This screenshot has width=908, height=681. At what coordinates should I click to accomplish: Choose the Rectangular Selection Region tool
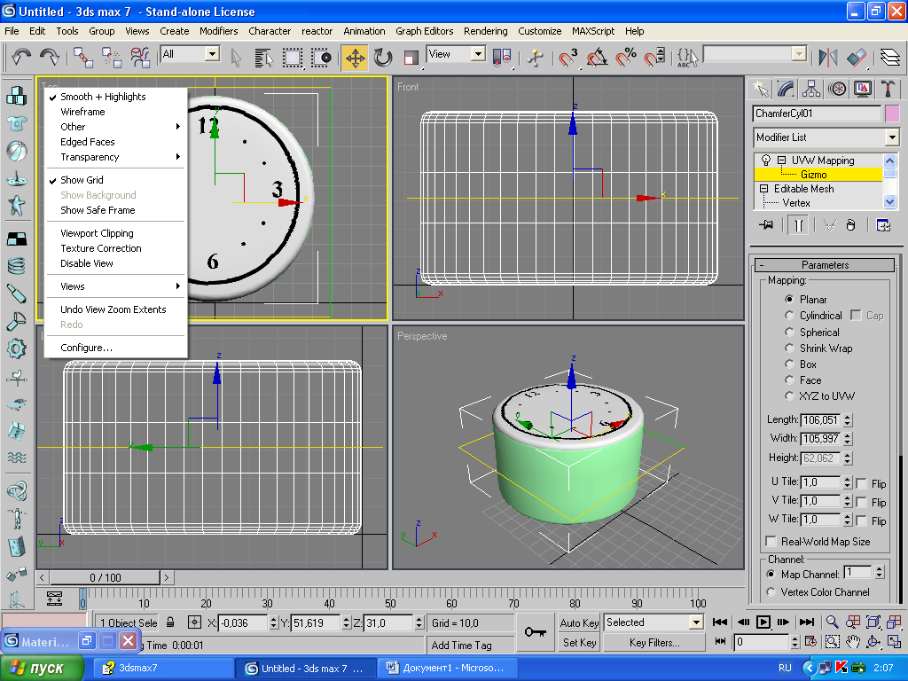[292, 58]
